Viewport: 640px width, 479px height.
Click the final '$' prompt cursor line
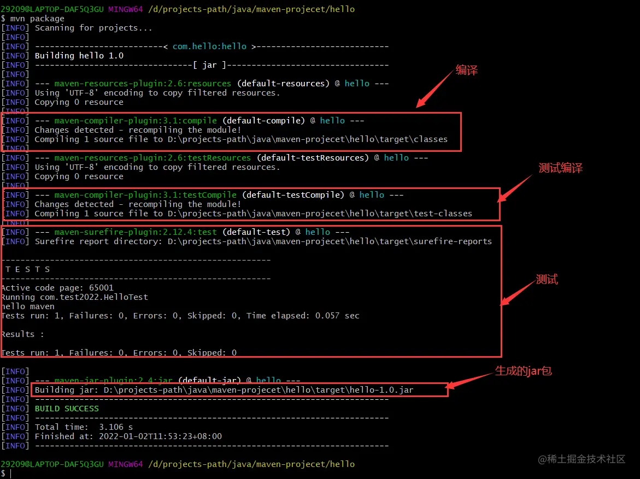click(6, 474)
